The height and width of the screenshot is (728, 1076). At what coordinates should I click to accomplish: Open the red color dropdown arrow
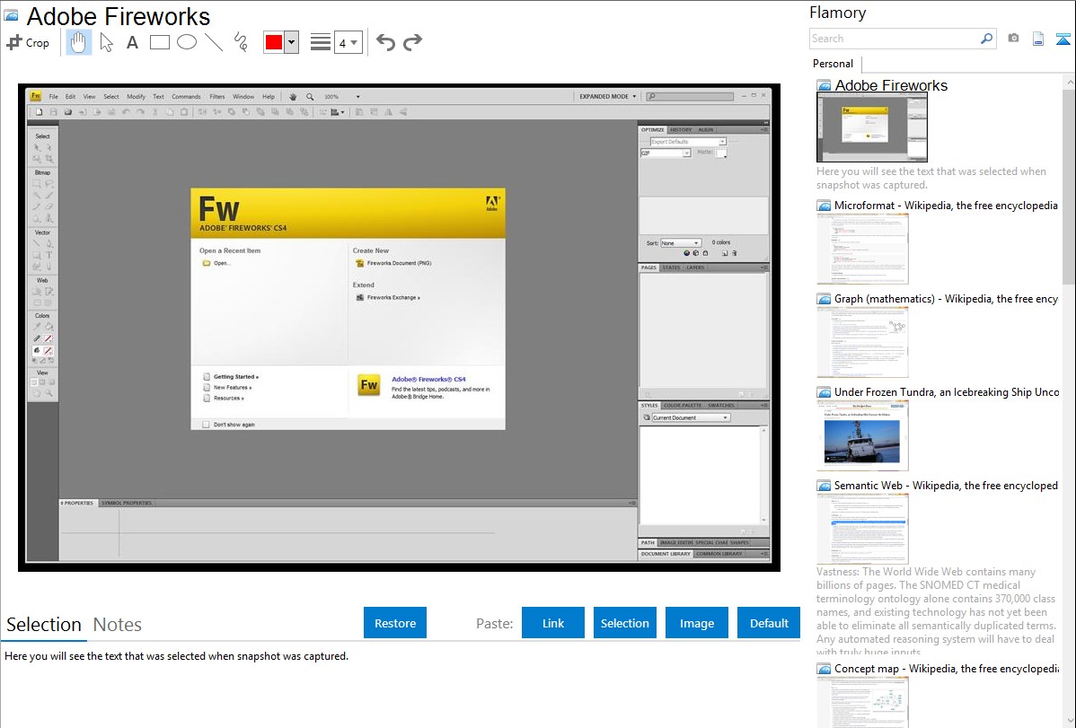pyautogui.click(x=291, y=42)
